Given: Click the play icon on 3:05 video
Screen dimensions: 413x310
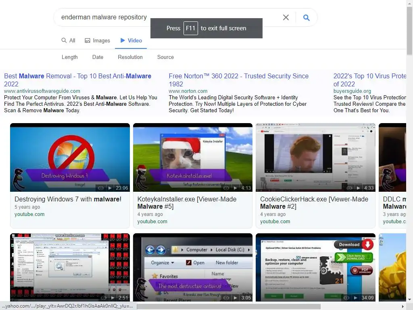Looking at the screenshot, I should [x=235, y=298].
